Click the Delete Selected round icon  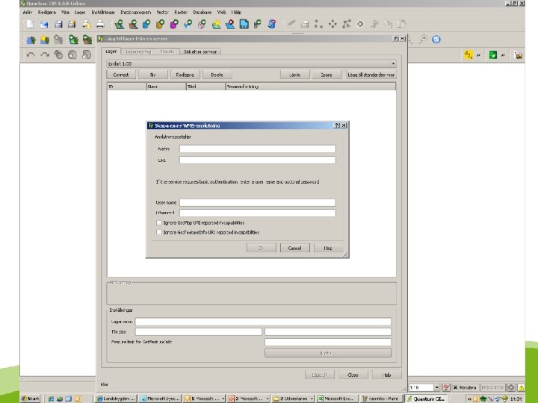point(360,24)
